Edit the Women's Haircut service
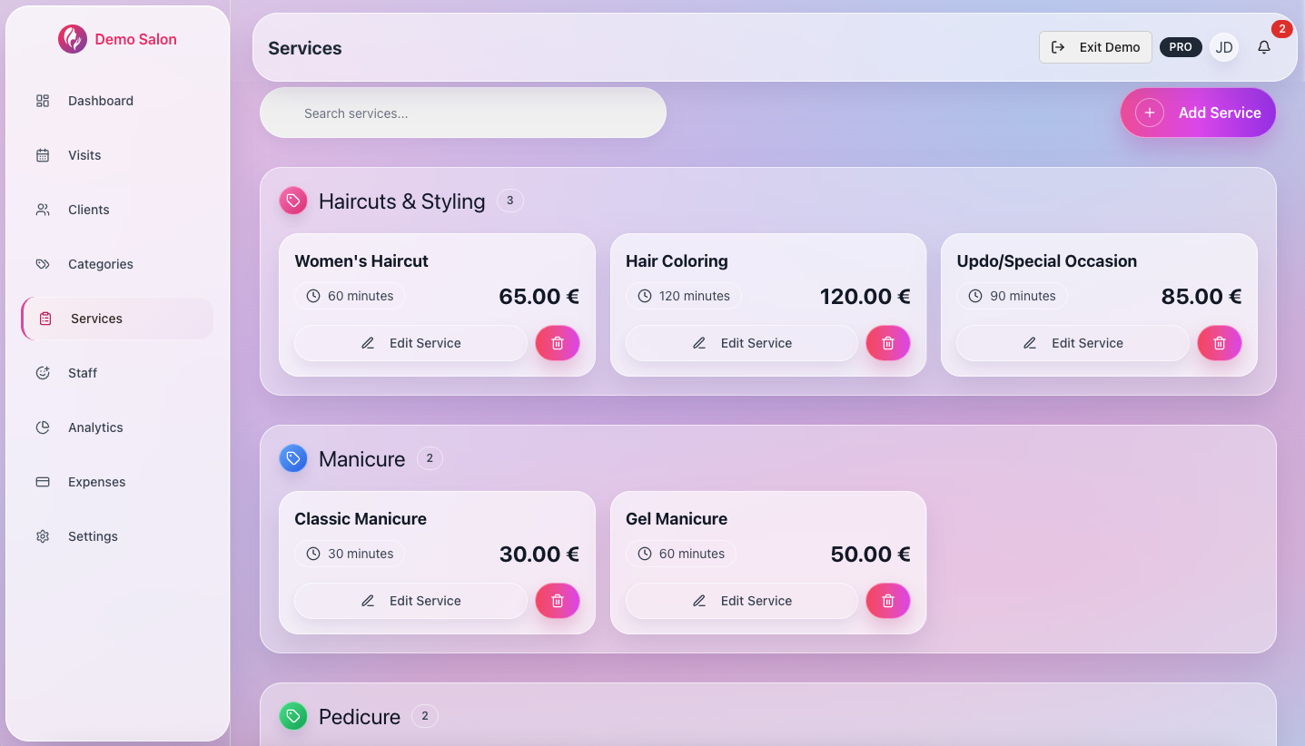This screenshot has height=746, width=1305. click(x=410, y=343)
